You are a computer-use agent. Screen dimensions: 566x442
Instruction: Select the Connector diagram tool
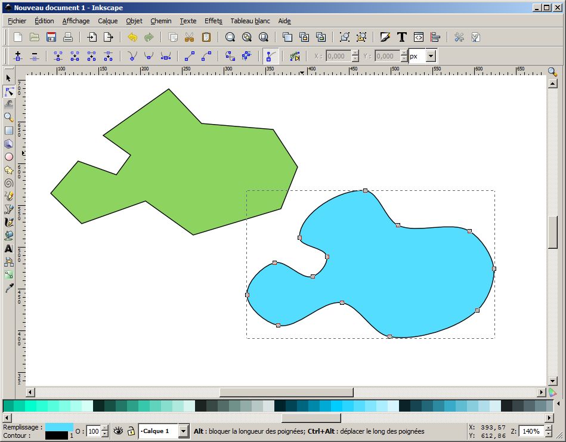(9, 262)
